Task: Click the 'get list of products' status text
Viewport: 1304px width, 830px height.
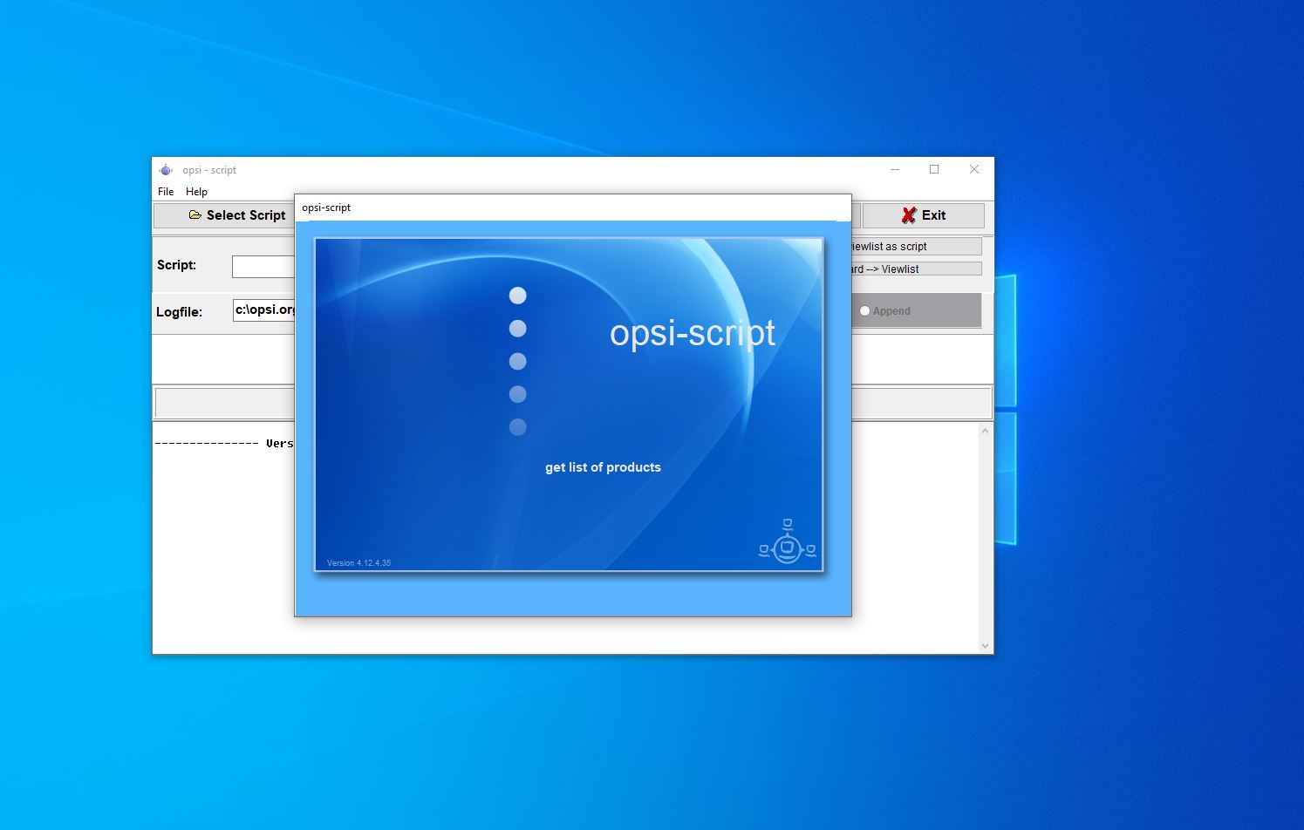Action: coord(603,467)
